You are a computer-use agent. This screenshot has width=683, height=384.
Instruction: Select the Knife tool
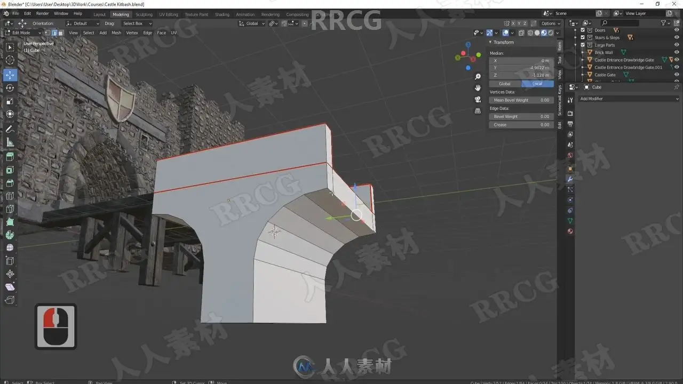pos(10,209)
